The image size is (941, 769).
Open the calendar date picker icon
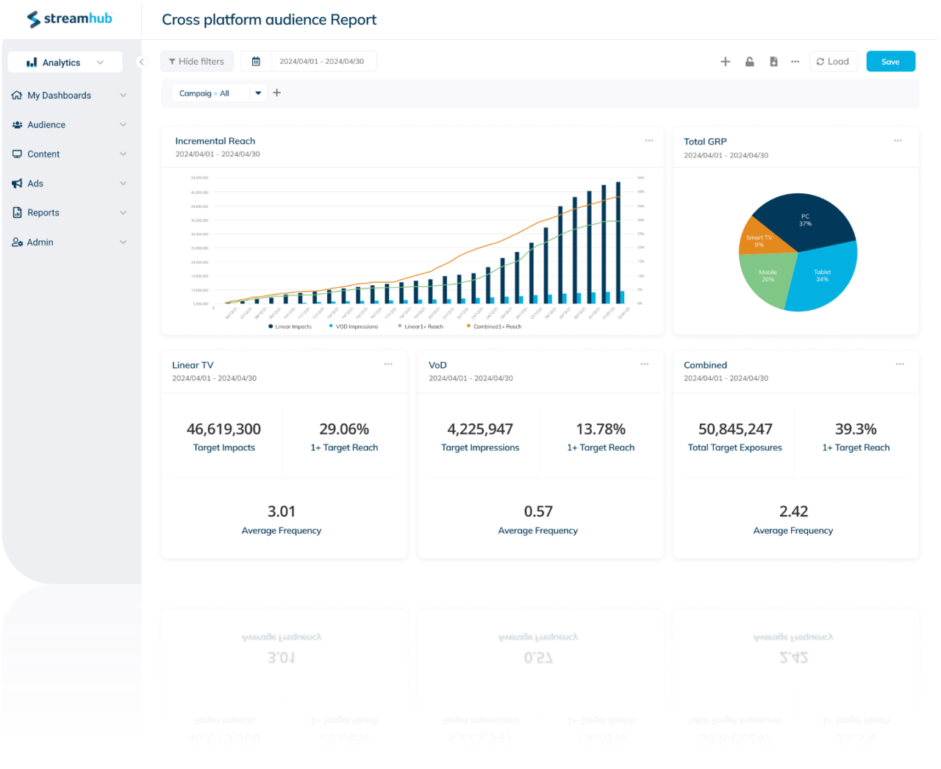coord(255,61)
